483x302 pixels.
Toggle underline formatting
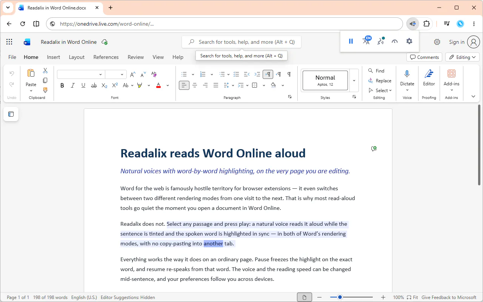83,85
